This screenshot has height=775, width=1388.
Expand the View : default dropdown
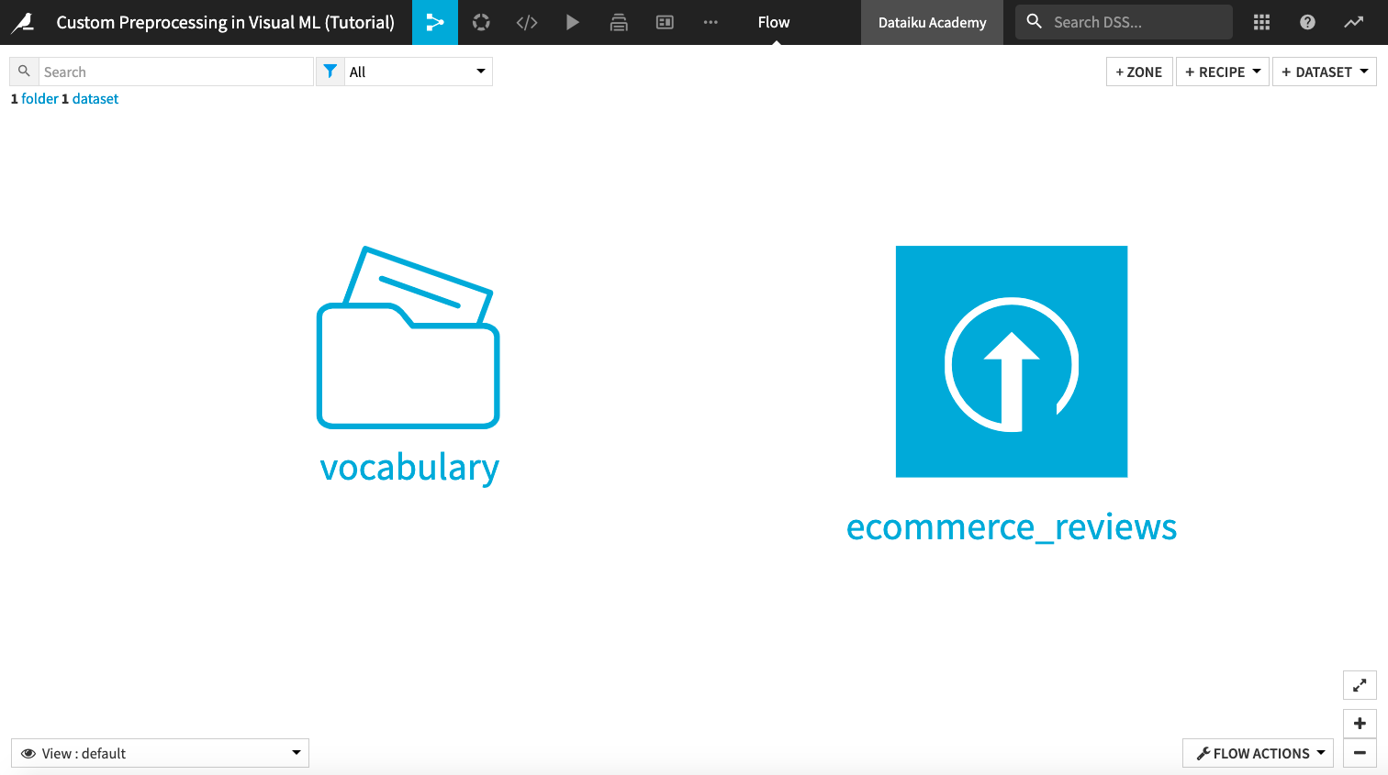[x=160, y=753]
